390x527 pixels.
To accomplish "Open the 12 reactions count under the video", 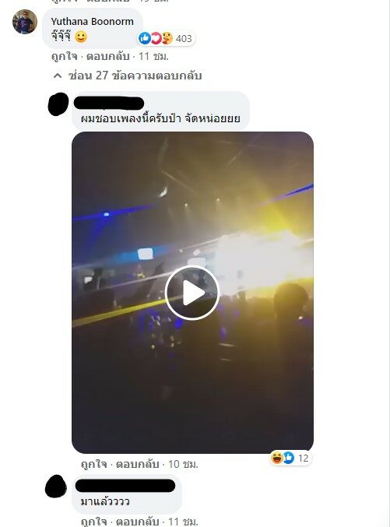I will coord(303,458).
